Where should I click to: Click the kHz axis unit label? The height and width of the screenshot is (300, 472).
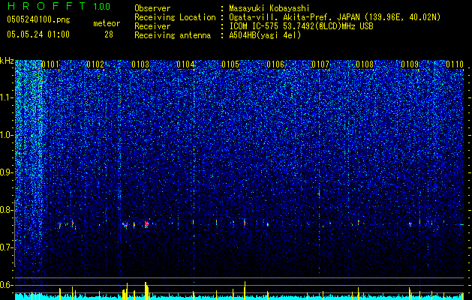tap(7, 61)
